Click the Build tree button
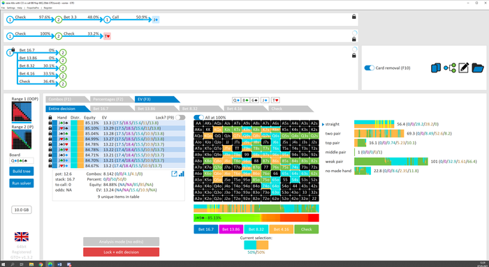 (22, 171)
